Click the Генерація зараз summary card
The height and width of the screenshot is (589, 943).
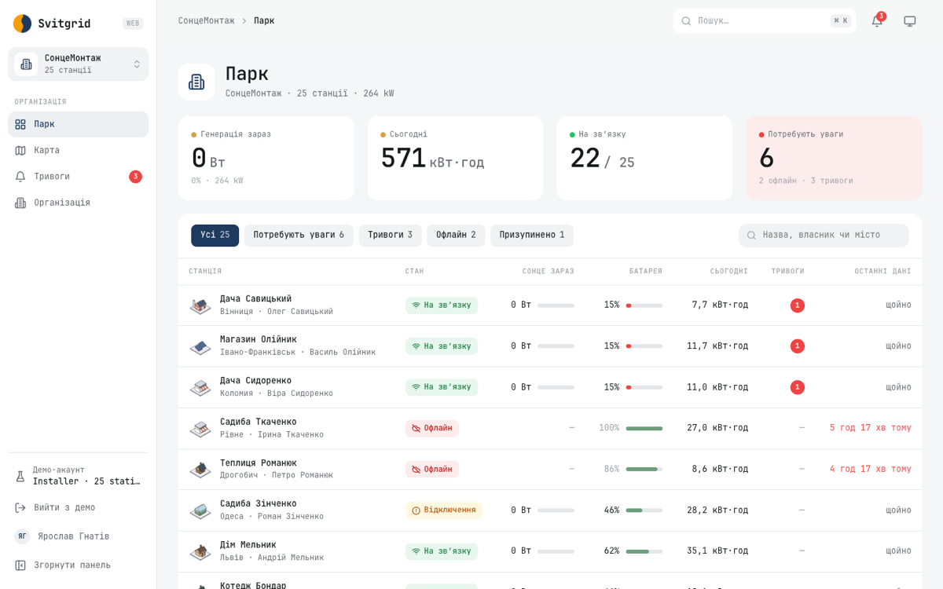(x=266, y=158)
